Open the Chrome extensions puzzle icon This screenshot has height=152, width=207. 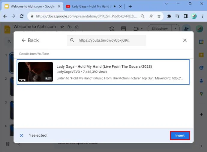(x=169, y=16)
